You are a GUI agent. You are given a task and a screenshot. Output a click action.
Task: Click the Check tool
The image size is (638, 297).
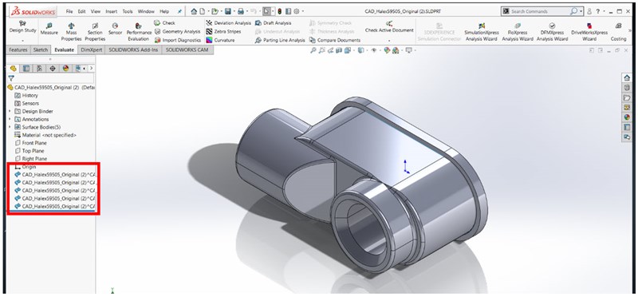[x=164, y=23]
